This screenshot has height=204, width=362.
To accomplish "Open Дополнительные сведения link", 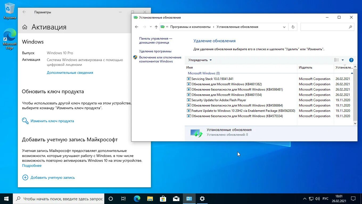I will point(70,73).
